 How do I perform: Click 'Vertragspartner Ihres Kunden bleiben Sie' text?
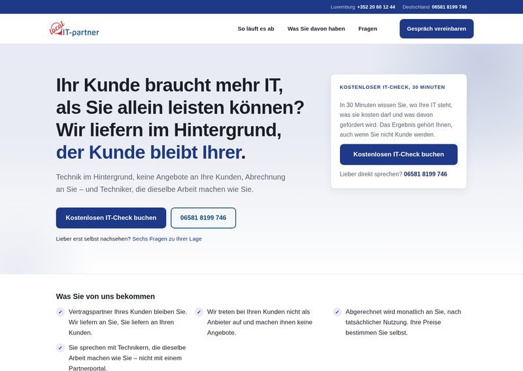[127, 322]
